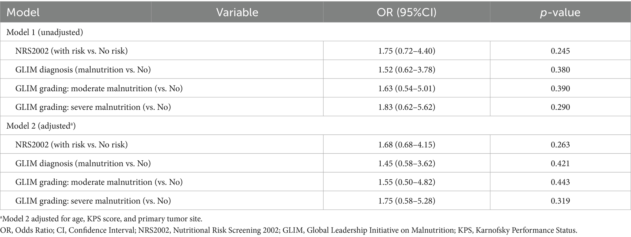This screenshot has height=237, width=631.
Task: Click the "Model 2 (adjusted)" section row
Action: coord(41,126)
